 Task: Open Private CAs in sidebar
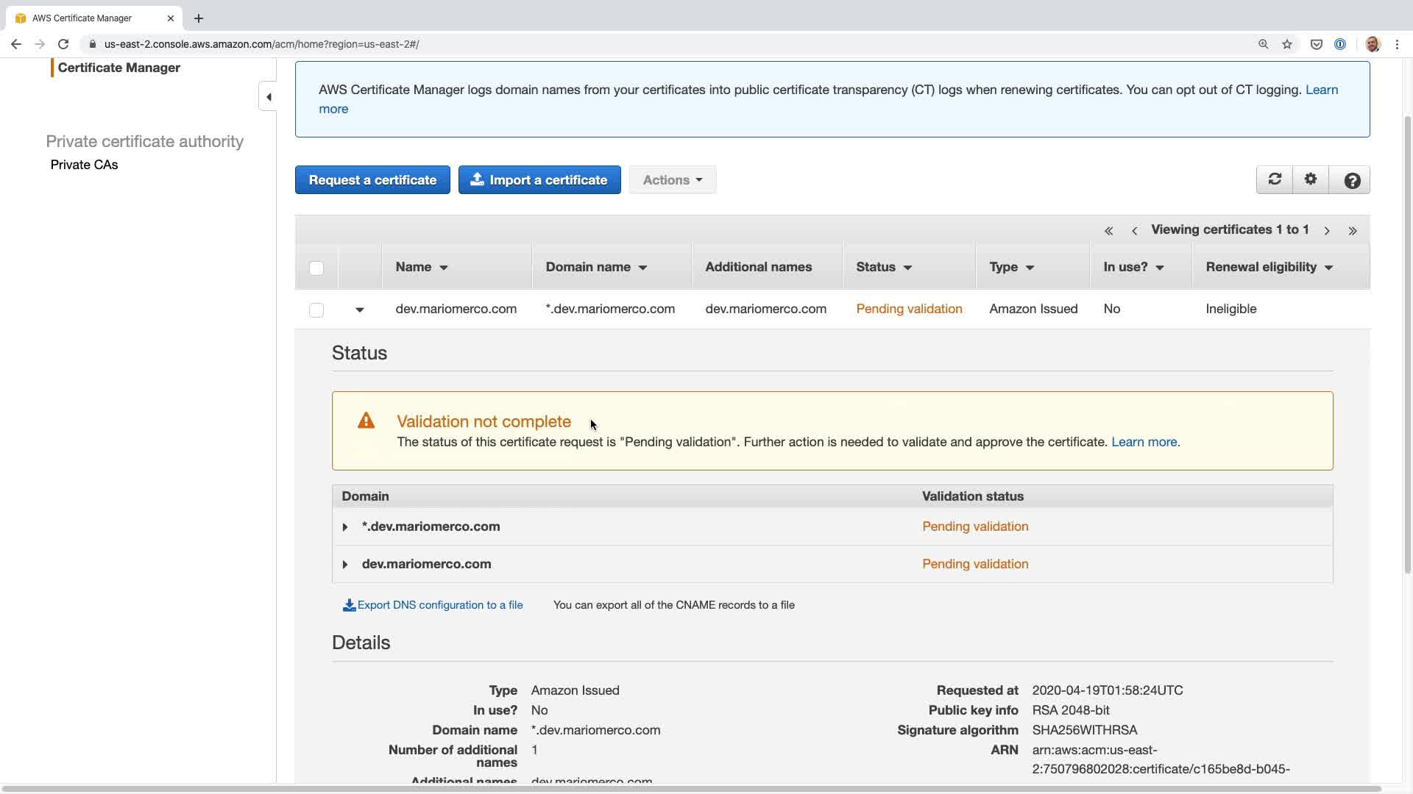pos(84,165)
